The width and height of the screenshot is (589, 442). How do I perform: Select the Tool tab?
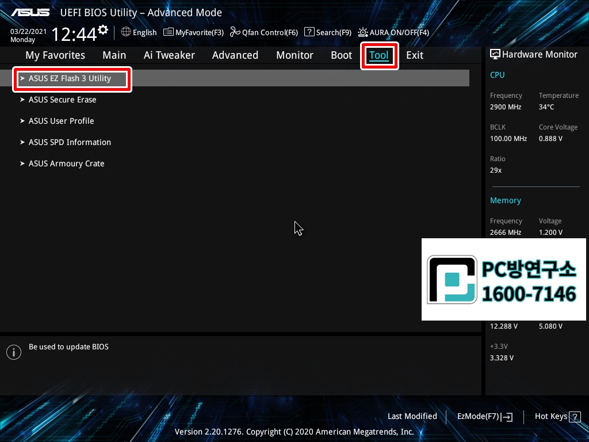378,55
